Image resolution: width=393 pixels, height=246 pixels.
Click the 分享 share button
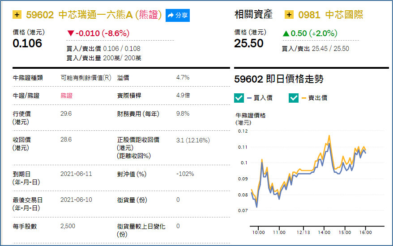tap(177, 15)
